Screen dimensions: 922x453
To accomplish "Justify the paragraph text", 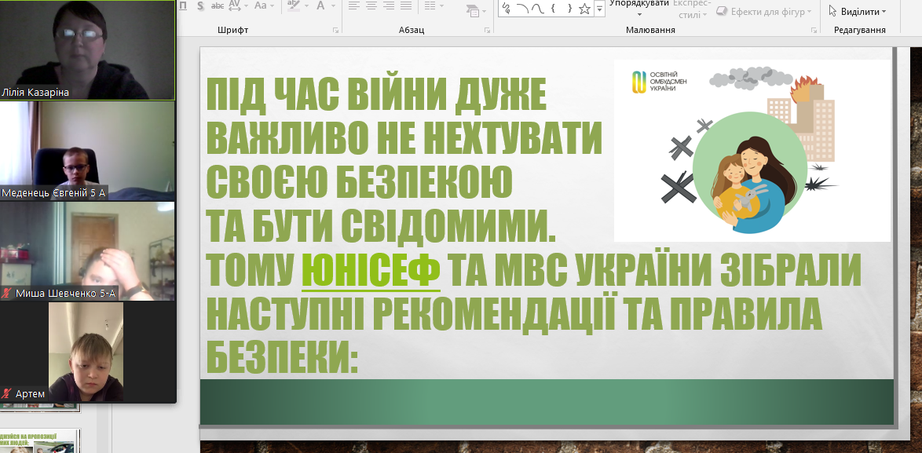I will [406, 5].
